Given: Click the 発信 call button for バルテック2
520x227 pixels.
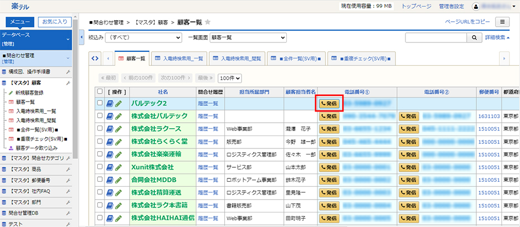Looking at the screenshot, I should point(329,103).
